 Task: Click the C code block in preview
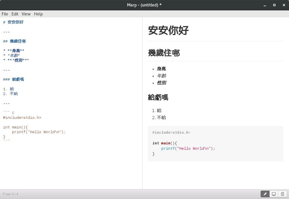coord(215,144)
